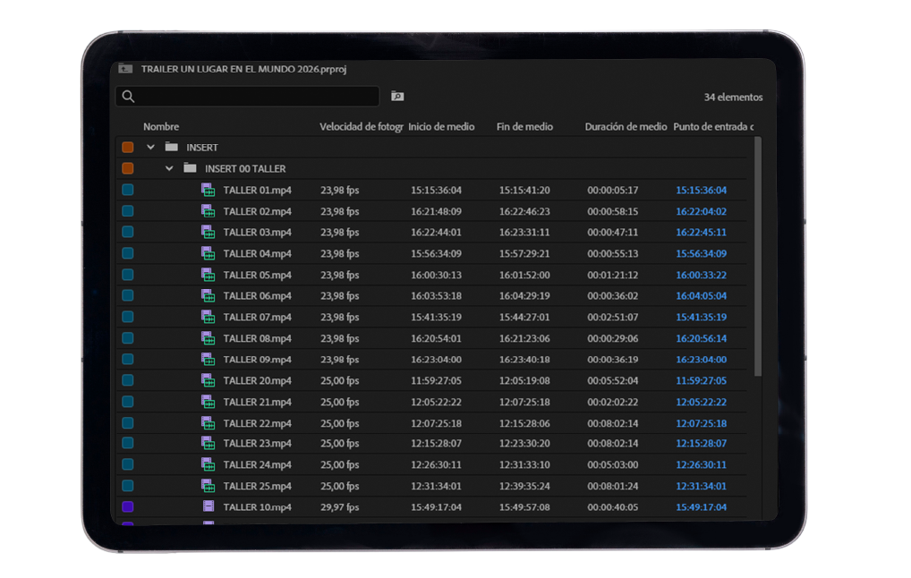Click the TALLER 24.mp4 clip icon

tap(208, 464)
